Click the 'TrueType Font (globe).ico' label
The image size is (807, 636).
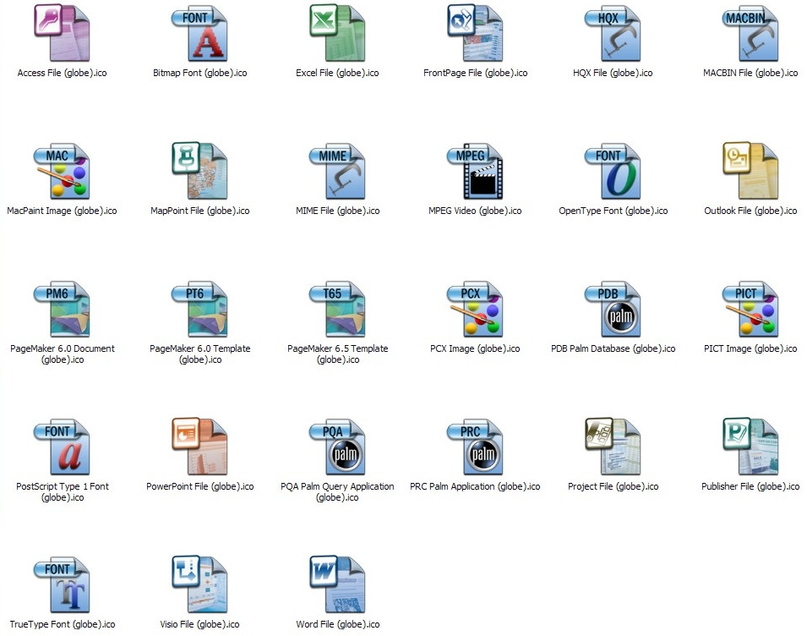pos(63,625)
